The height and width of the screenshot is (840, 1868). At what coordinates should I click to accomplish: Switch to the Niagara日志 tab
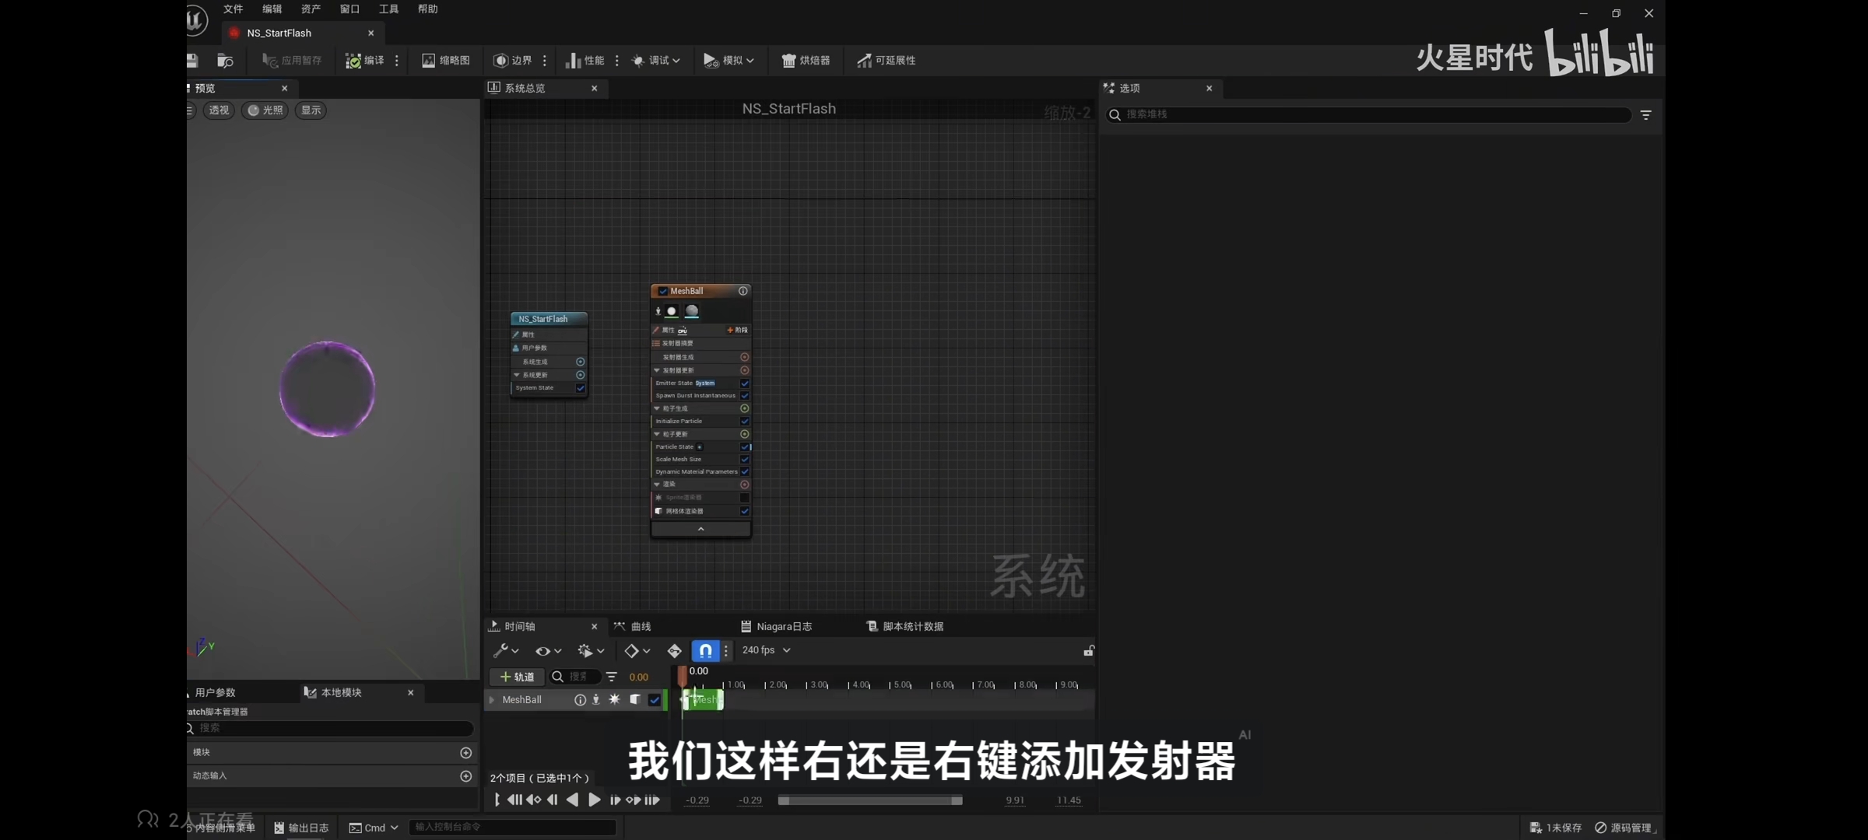(777, 626)
